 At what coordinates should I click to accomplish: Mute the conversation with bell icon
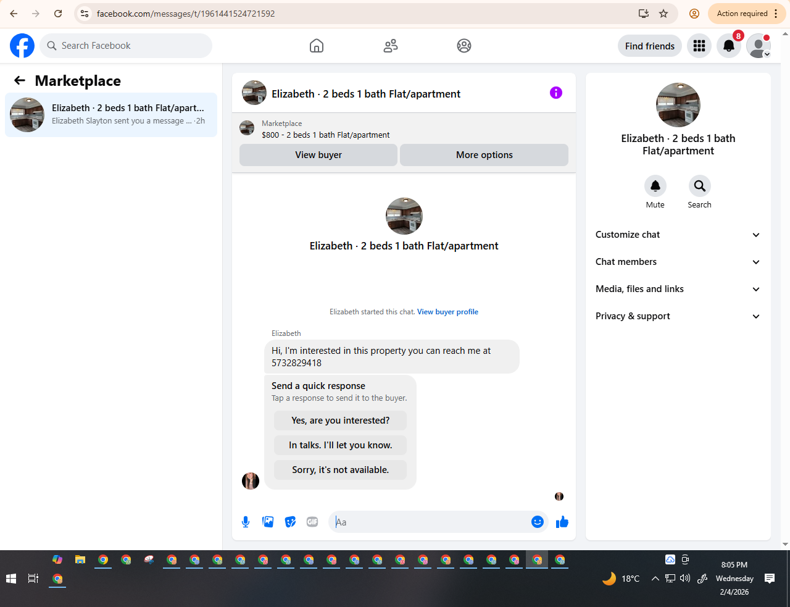pyautogui.click(x=655, y=186)
